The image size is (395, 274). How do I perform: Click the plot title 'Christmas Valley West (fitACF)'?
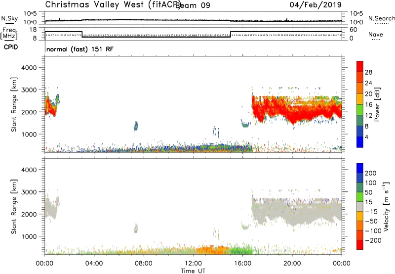click(x=113, y=5)
